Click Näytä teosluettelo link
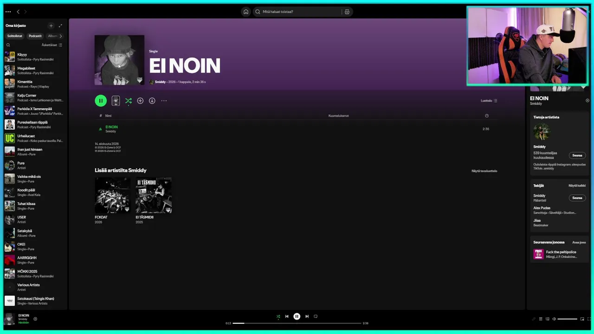Image resolution: width=594 pixels, height=334 pixels. click(x=484, y=171)
